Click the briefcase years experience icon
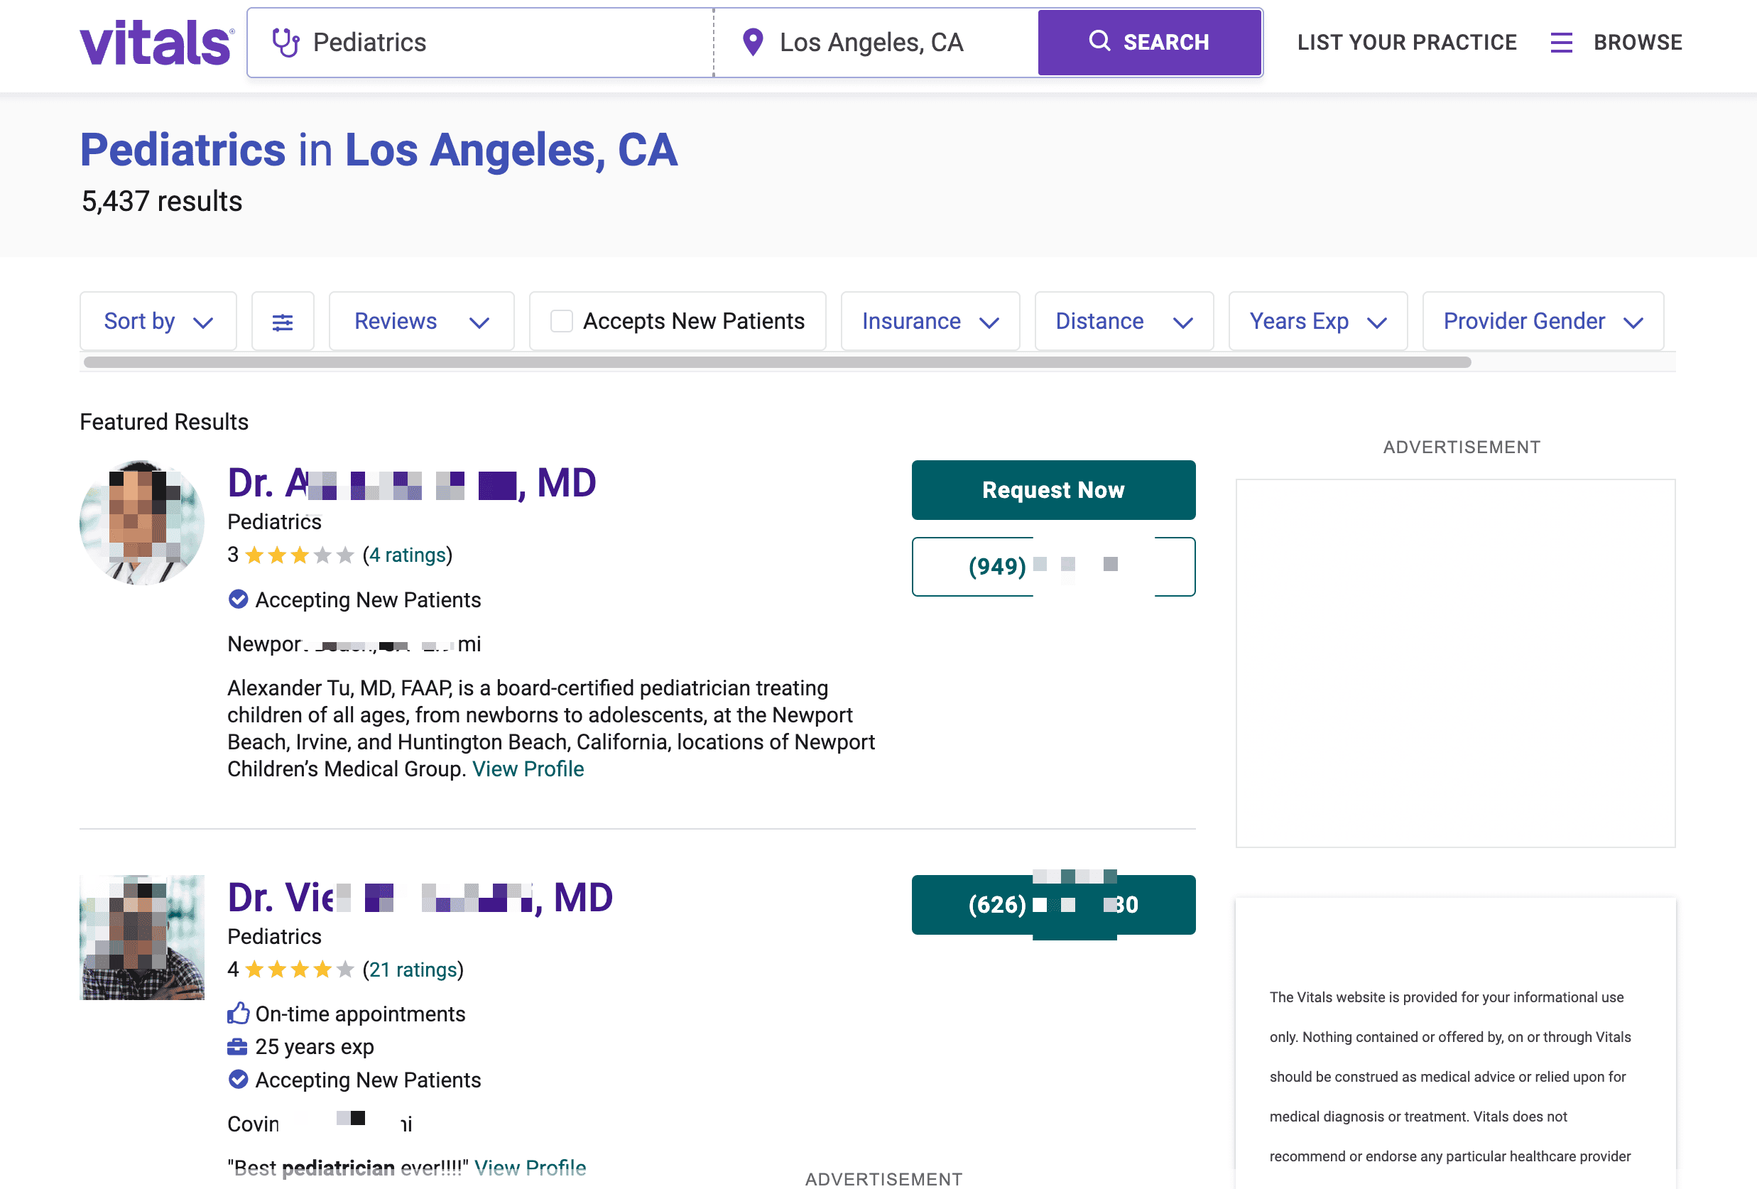Screen dimensions: 1757x1189 tap(237, 1047)
